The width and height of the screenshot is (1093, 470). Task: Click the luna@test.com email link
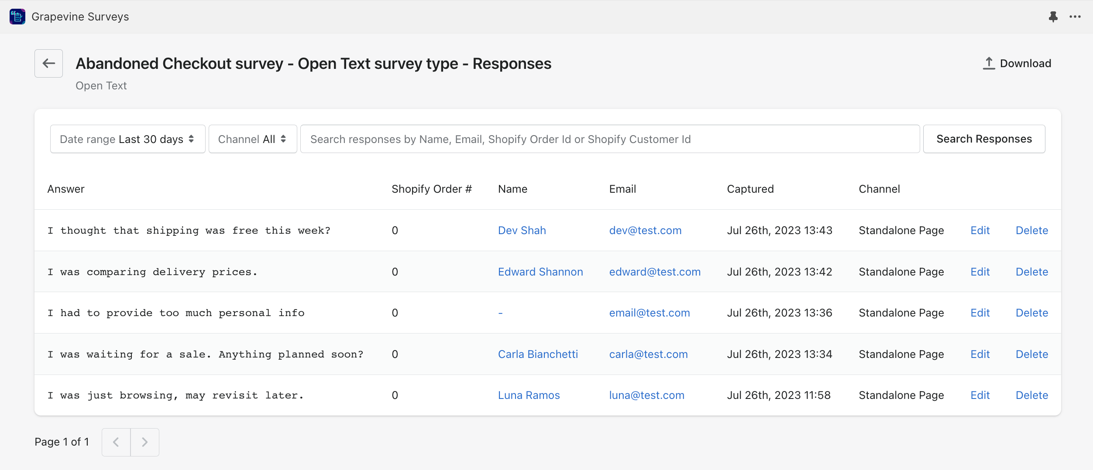(646, 395)
